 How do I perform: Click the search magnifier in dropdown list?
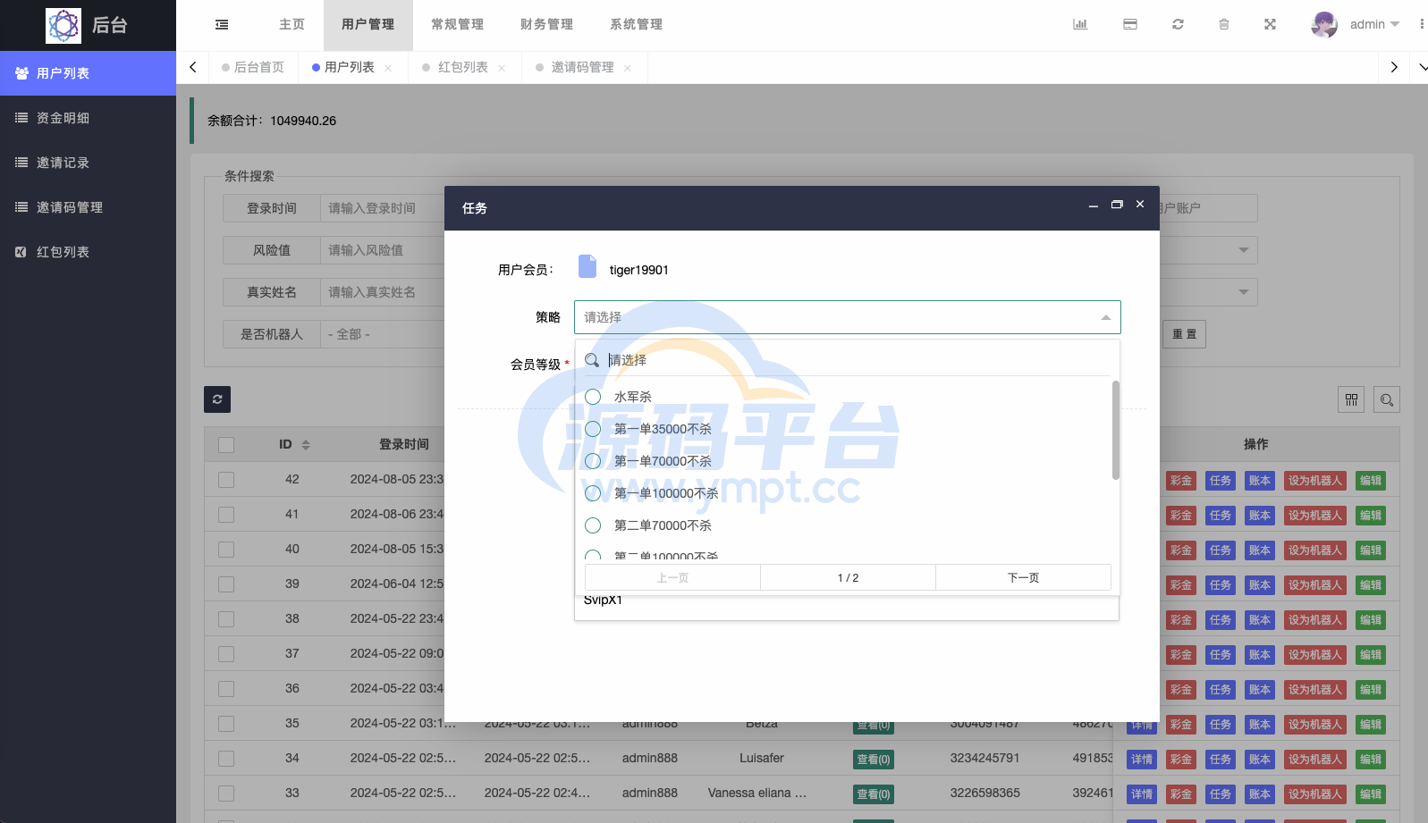592,360
